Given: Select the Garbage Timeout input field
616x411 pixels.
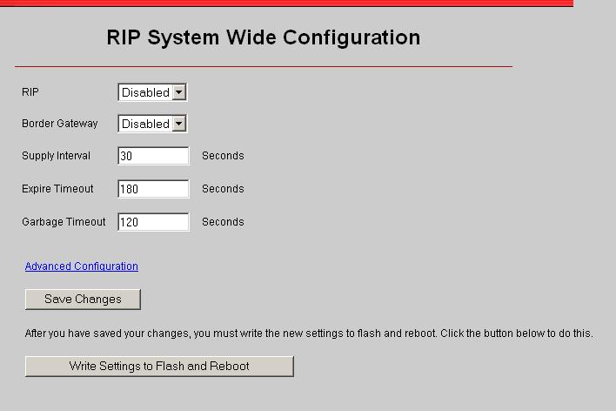Looking at the screenshot, I should point(153,222).
